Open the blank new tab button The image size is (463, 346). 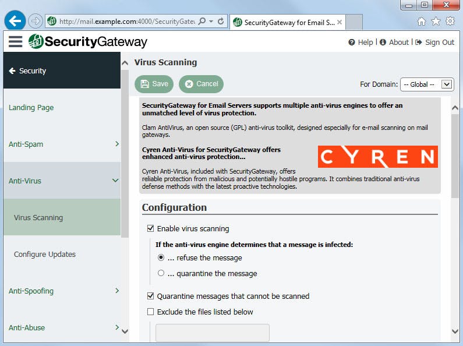[x=354, y=23]
